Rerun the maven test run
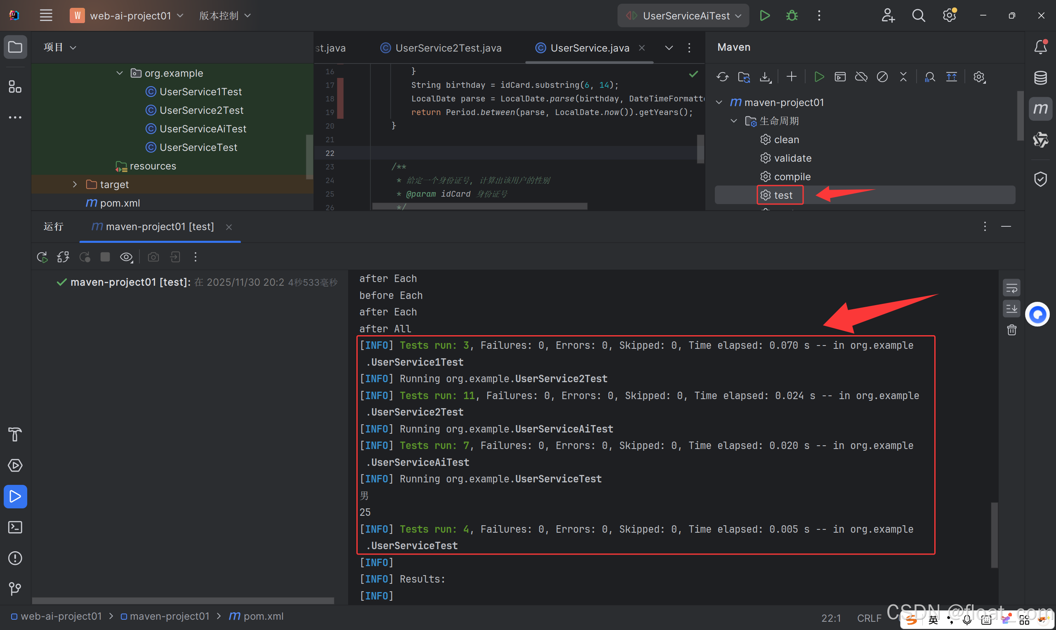Image resolution: width=1056 pixels, height=630 pixels. [42, 257]
